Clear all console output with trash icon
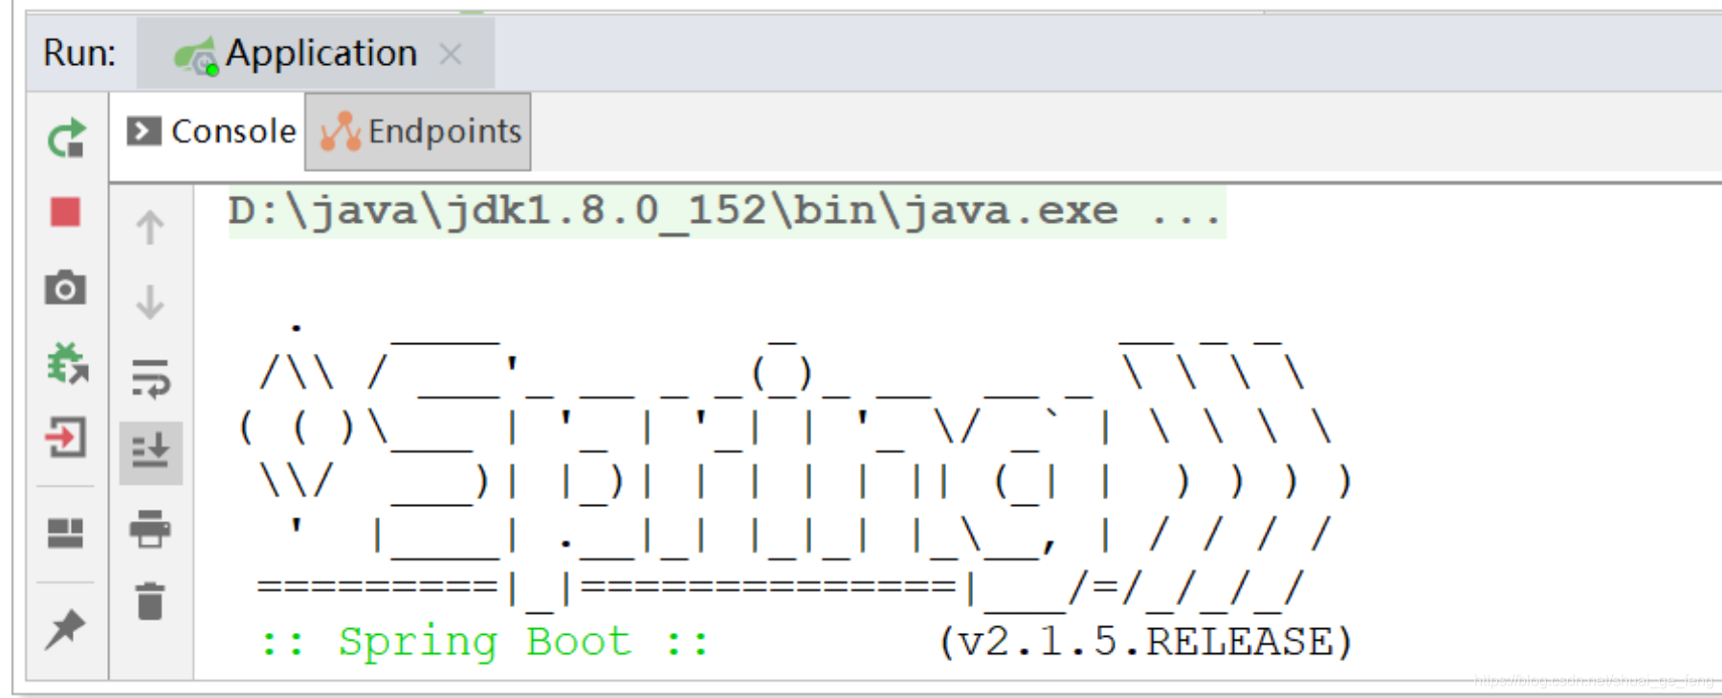The image size is (1722, 698). (x=150, y=601)
